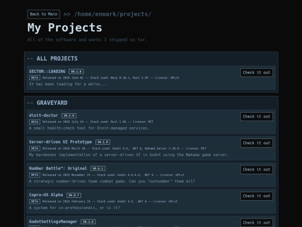Check out Number Battle: Original project
The width and height of the screenshot is (302, 227).
pos(257,169)
